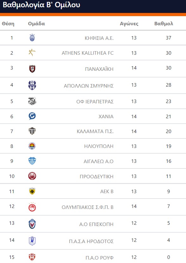Click the ΟΦ ΙΕΡΑΠΕΤΡΑΣ black-white crest
This screenshot has height=263, width=186.
pyautogui.click(x=32, y=101)
